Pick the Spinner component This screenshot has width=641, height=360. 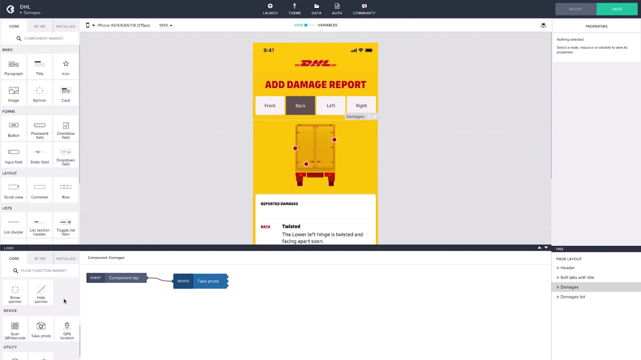tap(40, 93)
